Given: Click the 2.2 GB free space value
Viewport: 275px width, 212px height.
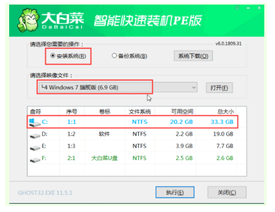Looking at the screenshot, I should click(184, 134).
